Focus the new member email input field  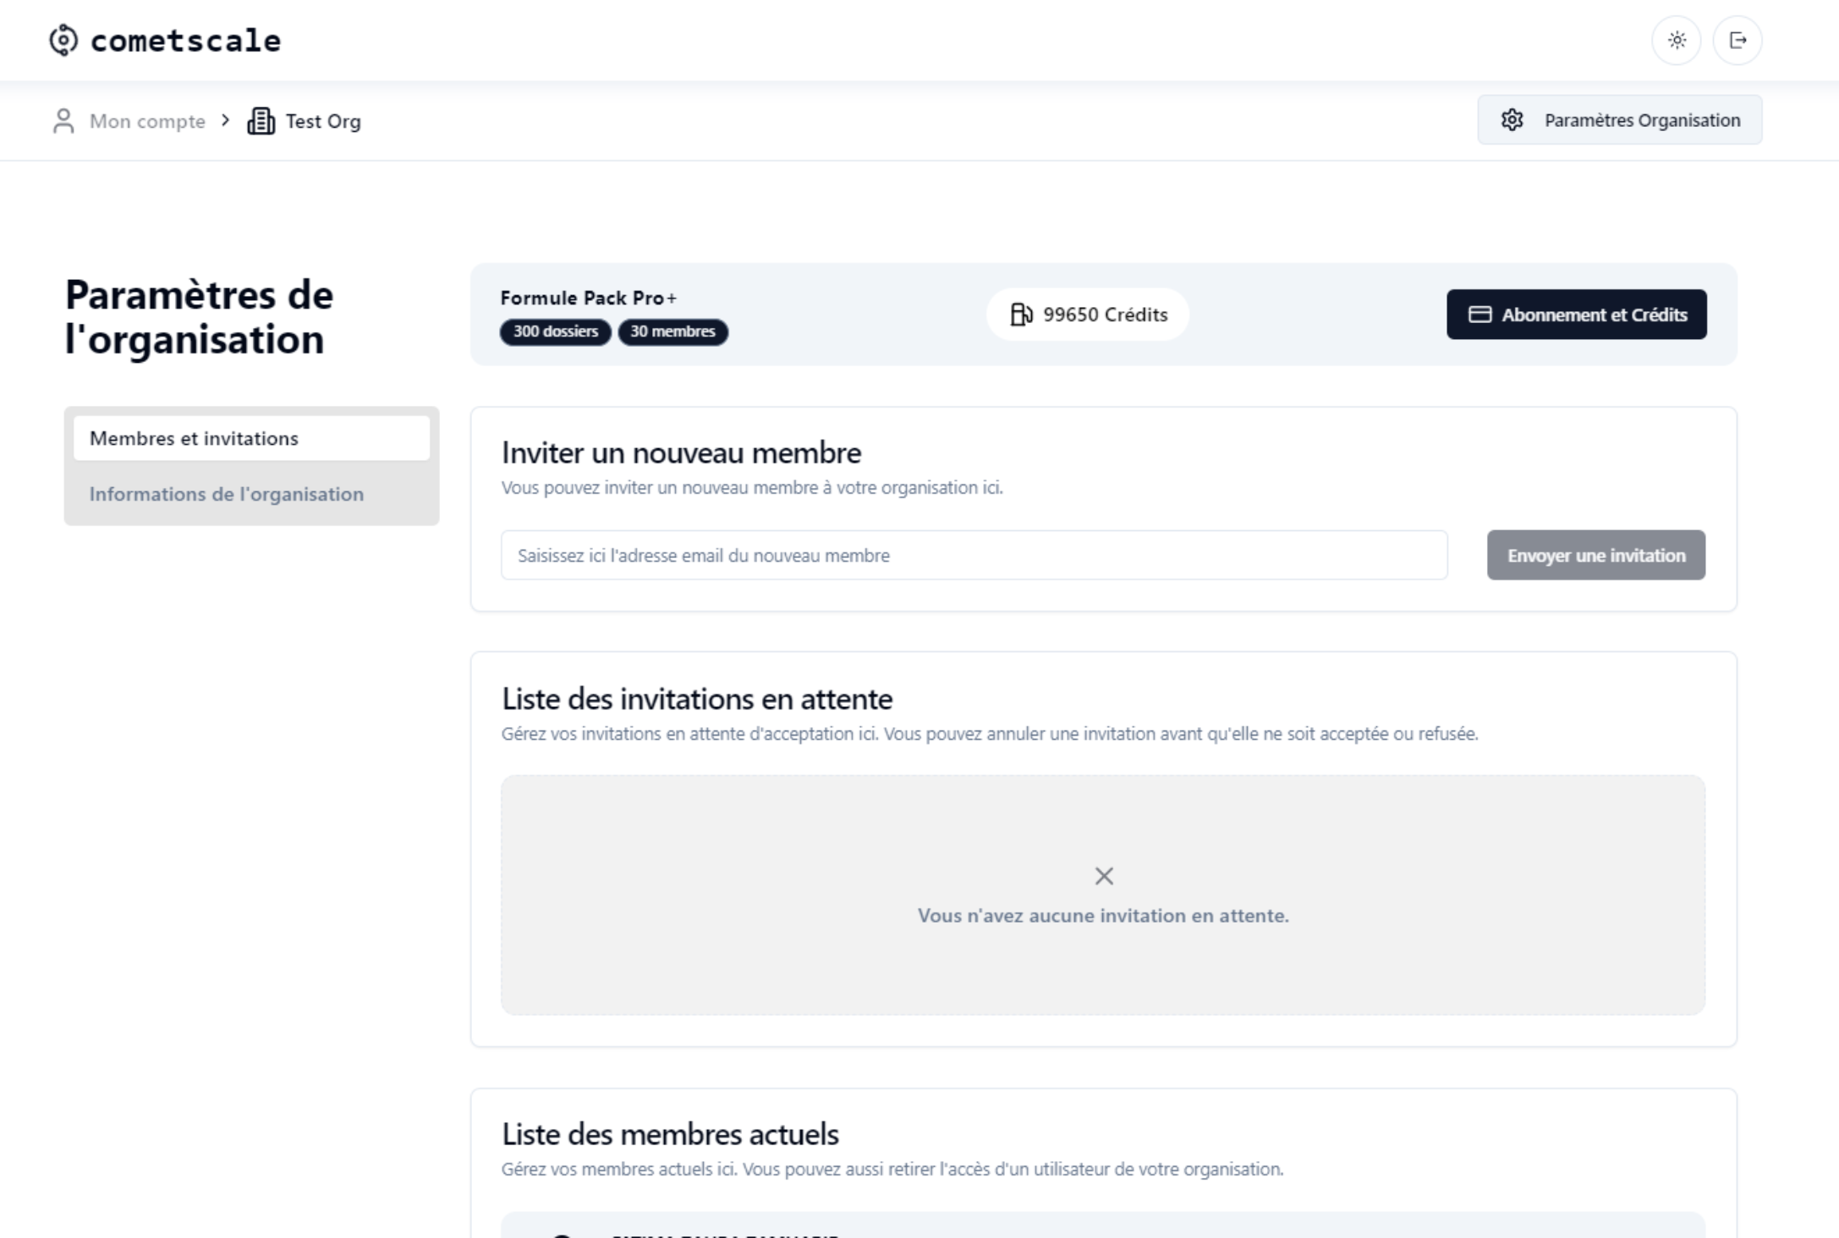coord(974,556)
